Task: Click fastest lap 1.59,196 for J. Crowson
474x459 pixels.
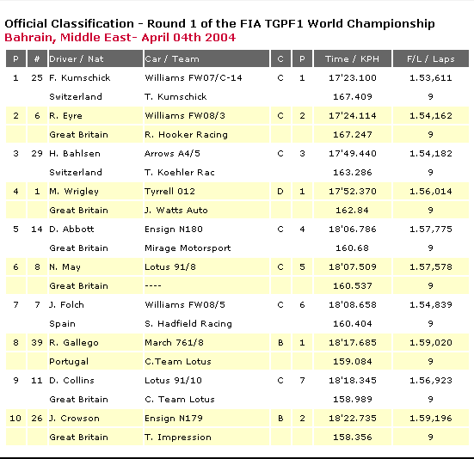Action: click(x=431, y=419)
